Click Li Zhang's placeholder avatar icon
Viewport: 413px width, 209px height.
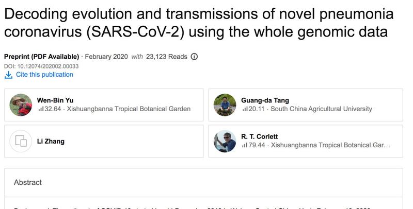click(x=21, y=141)
